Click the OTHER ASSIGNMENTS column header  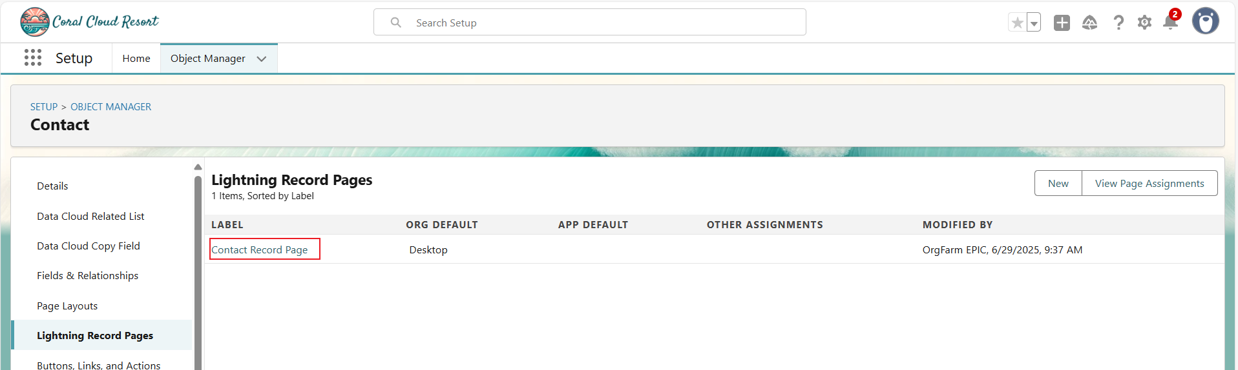point(765,225)
